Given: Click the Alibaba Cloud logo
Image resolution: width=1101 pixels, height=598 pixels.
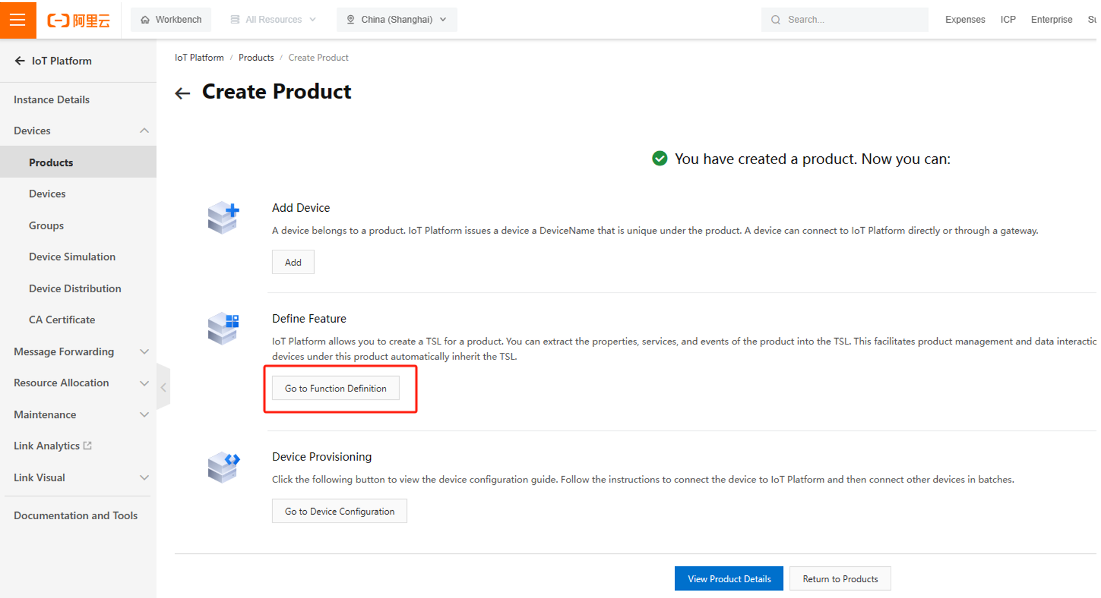Looking at the screenshot, I should tap(79, 20).
